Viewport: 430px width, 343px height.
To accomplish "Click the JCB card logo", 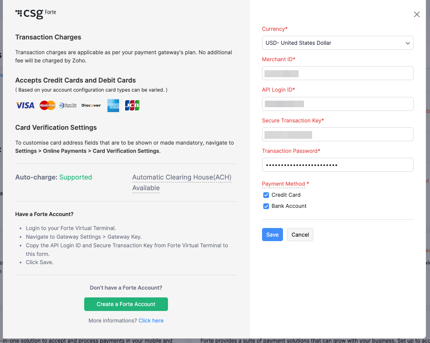I will coord(132,105).
